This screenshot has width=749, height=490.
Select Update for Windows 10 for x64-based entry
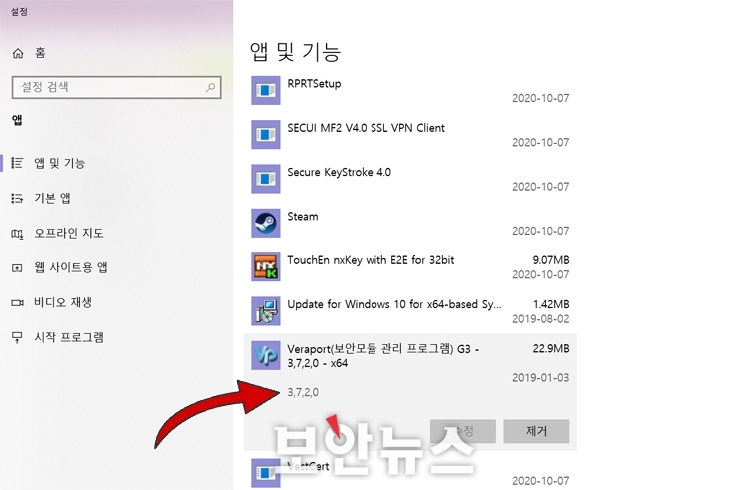(394, 305)
